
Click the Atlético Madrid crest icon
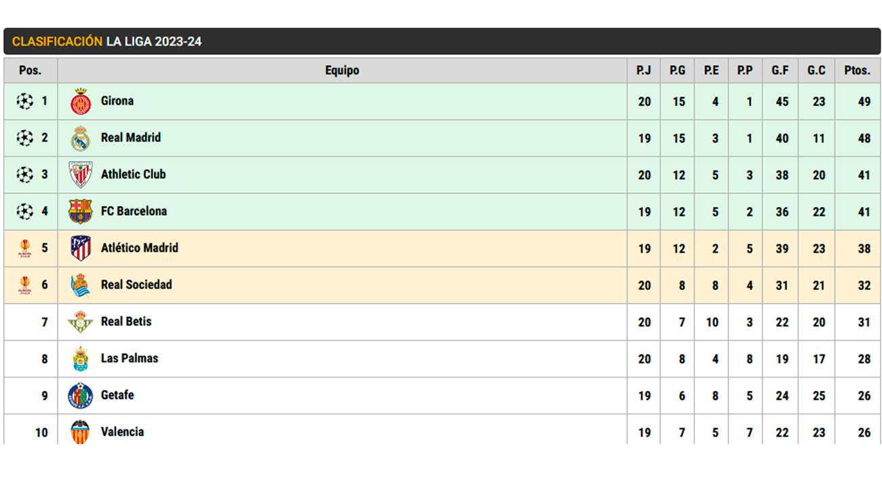click(x=81, y=248)
